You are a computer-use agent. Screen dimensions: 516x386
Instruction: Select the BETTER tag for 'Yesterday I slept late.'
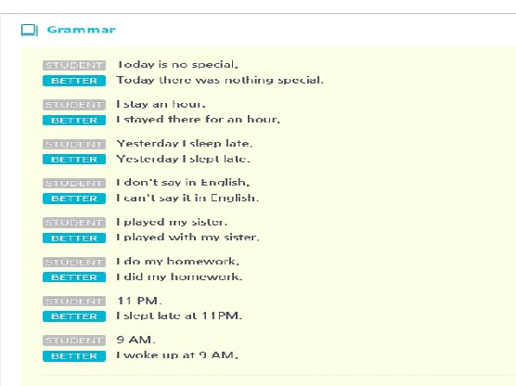[74, 160]
